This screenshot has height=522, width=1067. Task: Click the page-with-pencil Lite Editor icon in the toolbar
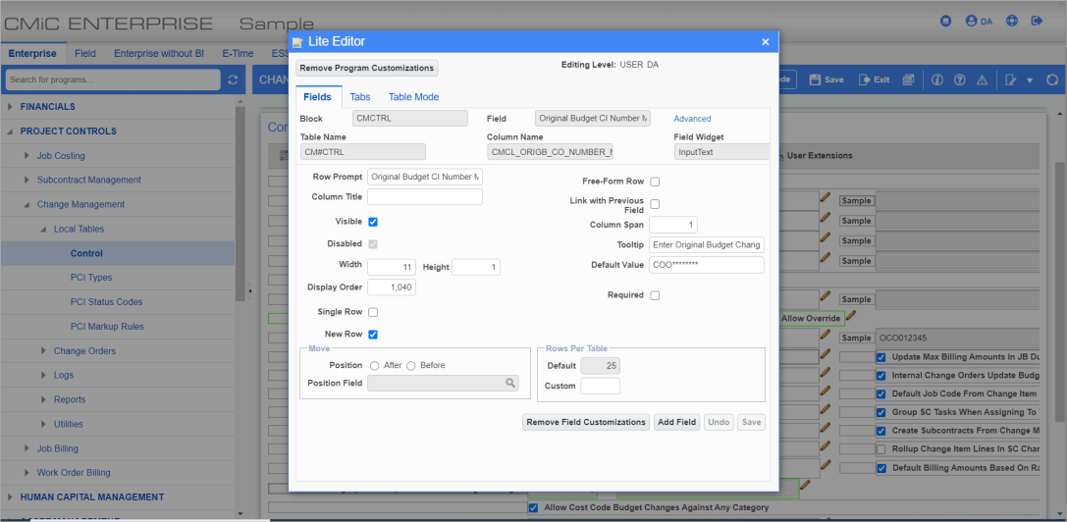click(x=1011, y=79)
